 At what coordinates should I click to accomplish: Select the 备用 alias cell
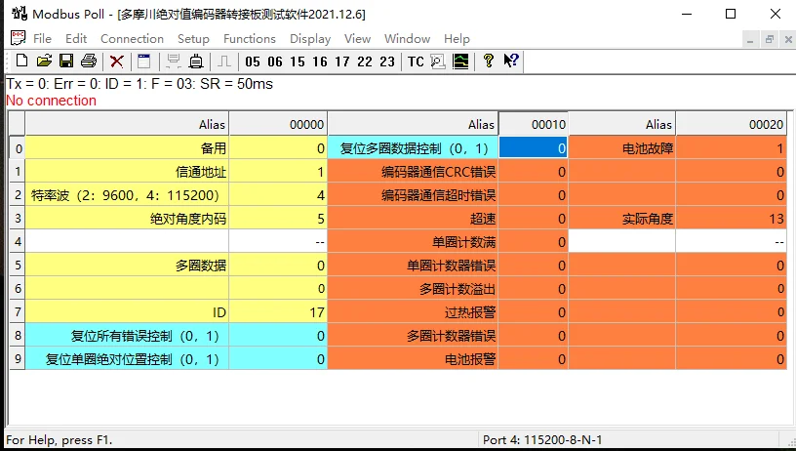pyautogui.click(x=127, y=148)
